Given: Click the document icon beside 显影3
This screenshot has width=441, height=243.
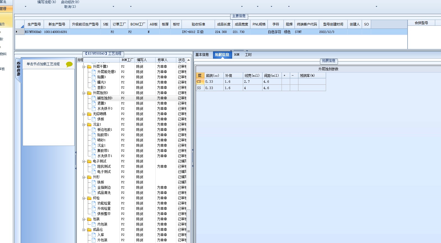Looking at the screenshot, I should pos(94,87).
